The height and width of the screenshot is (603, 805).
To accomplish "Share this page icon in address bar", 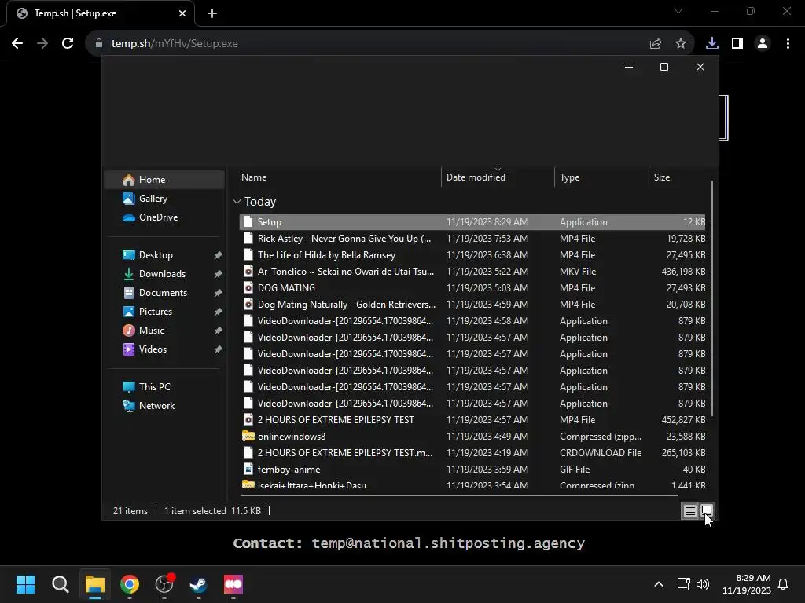I will tap(656, 44).
